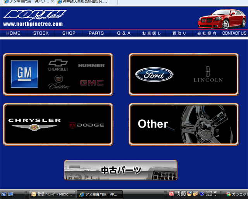The height and width of the screenshot is (199, 248).
Task: Click the Dodge ram logo
Action: 87,125
